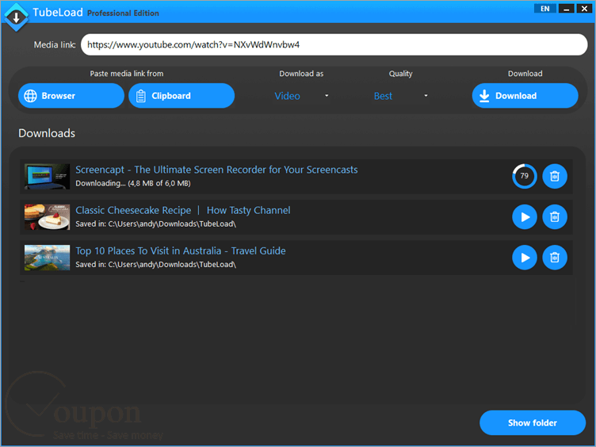Screen dimensions: 596x447
Task: Minimize the TubeLoad window
Action: coord(567,9)
